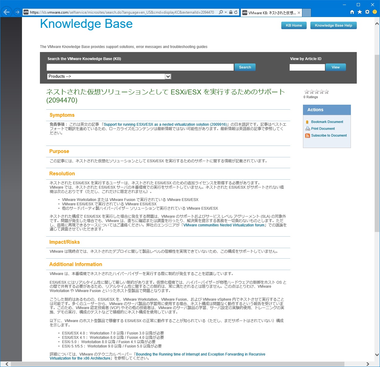
Task: Select the VMware KB browser tab
Action: click(x=271, y=13)
